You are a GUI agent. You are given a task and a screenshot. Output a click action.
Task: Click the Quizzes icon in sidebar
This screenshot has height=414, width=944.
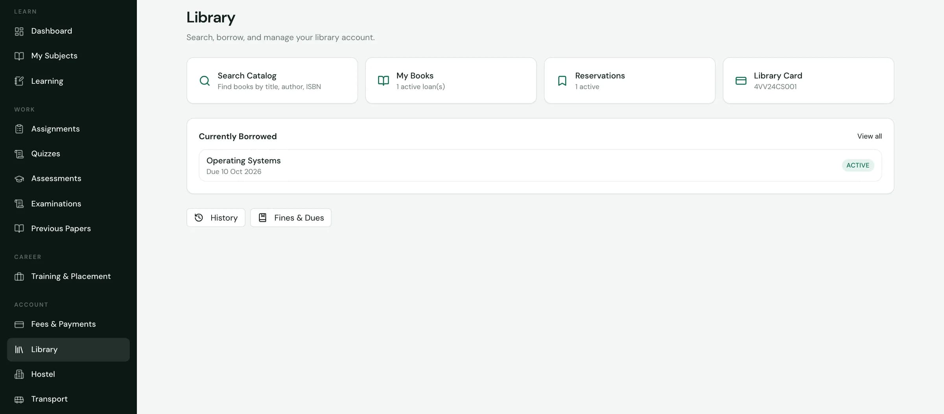(x=19, y=154)
